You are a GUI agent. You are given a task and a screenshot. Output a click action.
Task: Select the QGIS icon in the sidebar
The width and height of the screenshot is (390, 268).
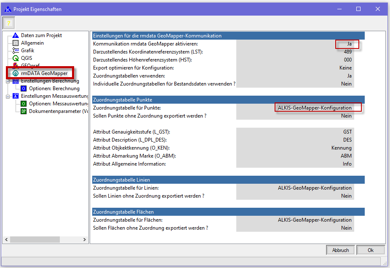click(16, 58)
